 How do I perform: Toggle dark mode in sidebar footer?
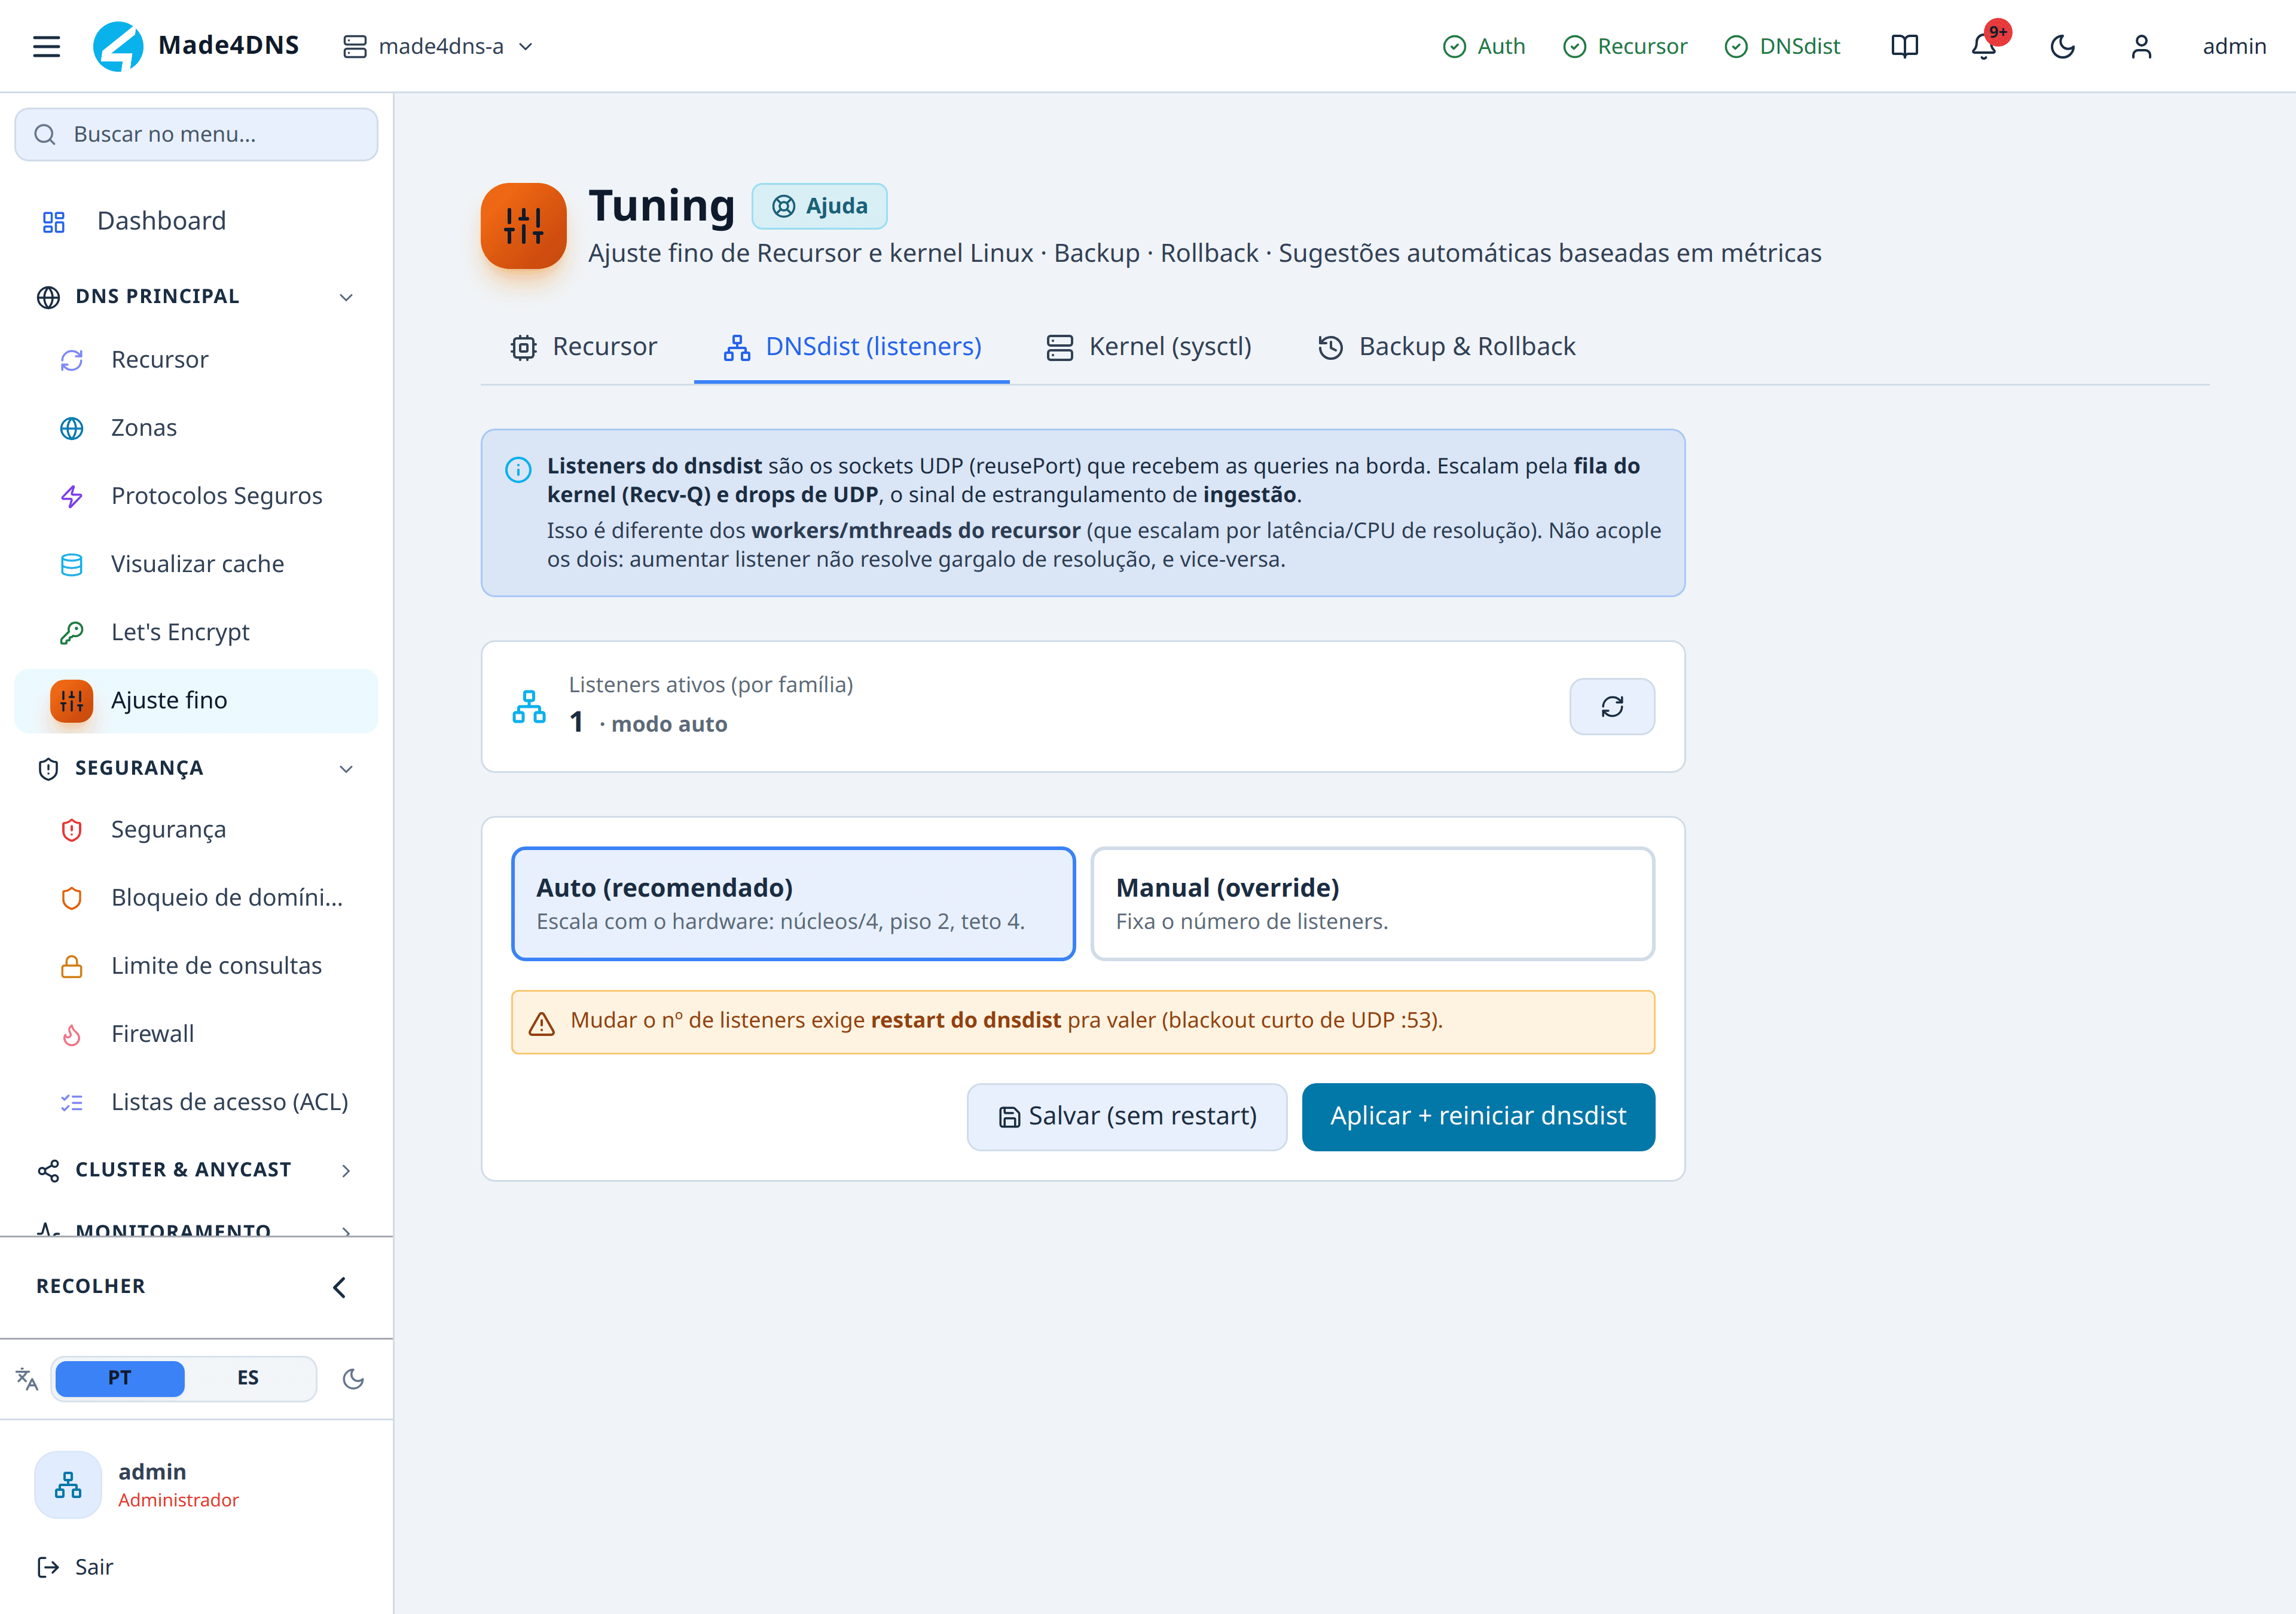point(353,1378)
